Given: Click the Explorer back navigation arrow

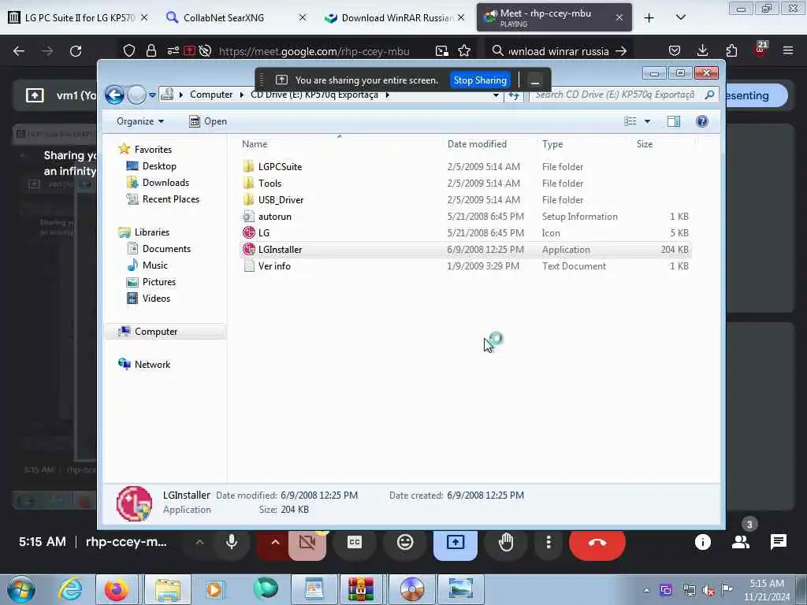Looking at the screenshot, I should (114, 95).
